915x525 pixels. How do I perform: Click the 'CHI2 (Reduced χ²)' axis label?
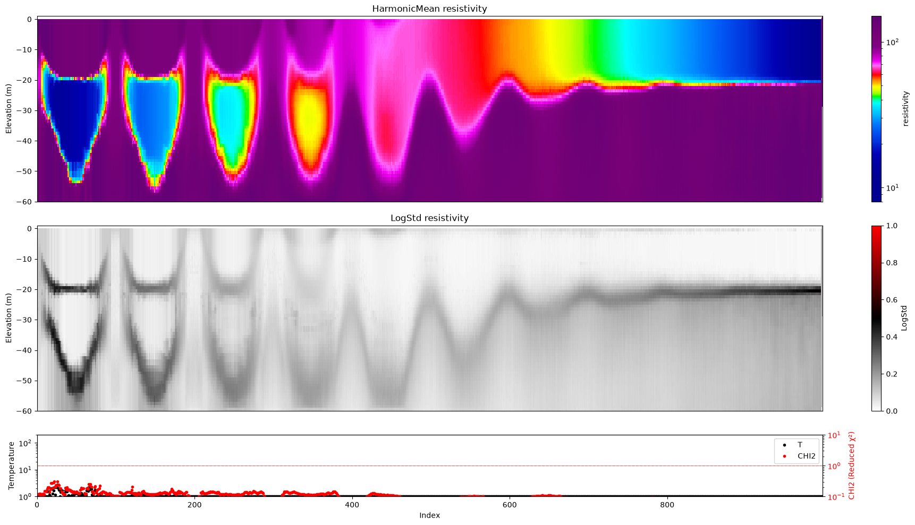[x=852, y=466]
